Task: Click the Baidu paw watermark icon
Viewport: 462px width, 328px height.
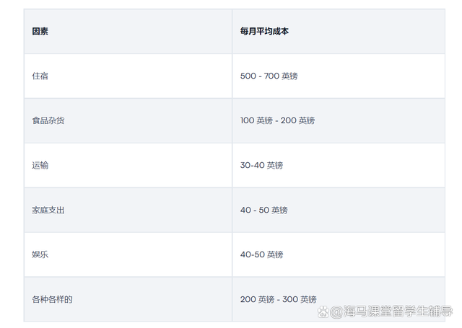Action: (x=323, y=311)
